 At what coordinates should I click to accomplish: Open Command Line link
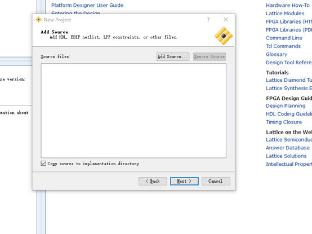pyautogui.click(x=284, y=38)
